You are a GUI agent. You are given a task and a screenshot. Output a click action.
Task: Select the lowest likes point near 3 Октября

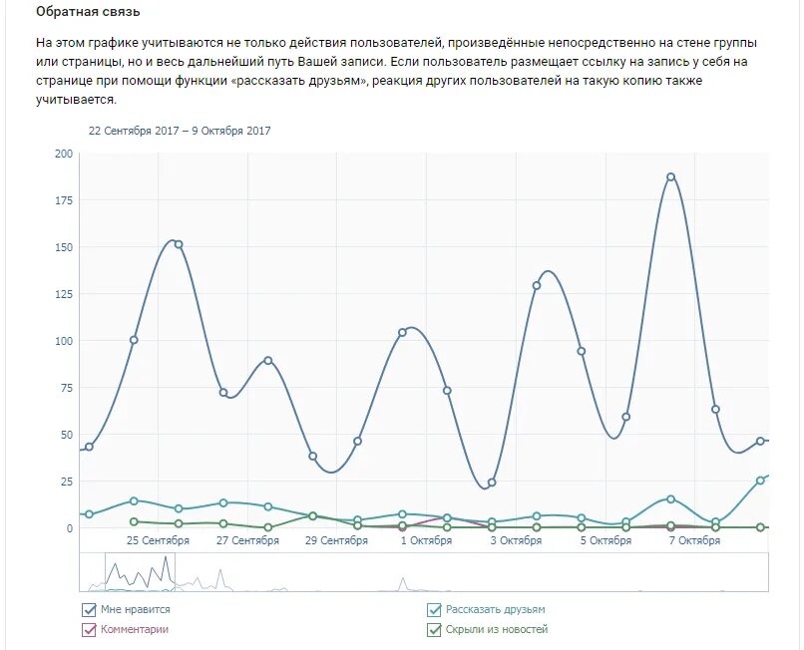pos(492,483)
